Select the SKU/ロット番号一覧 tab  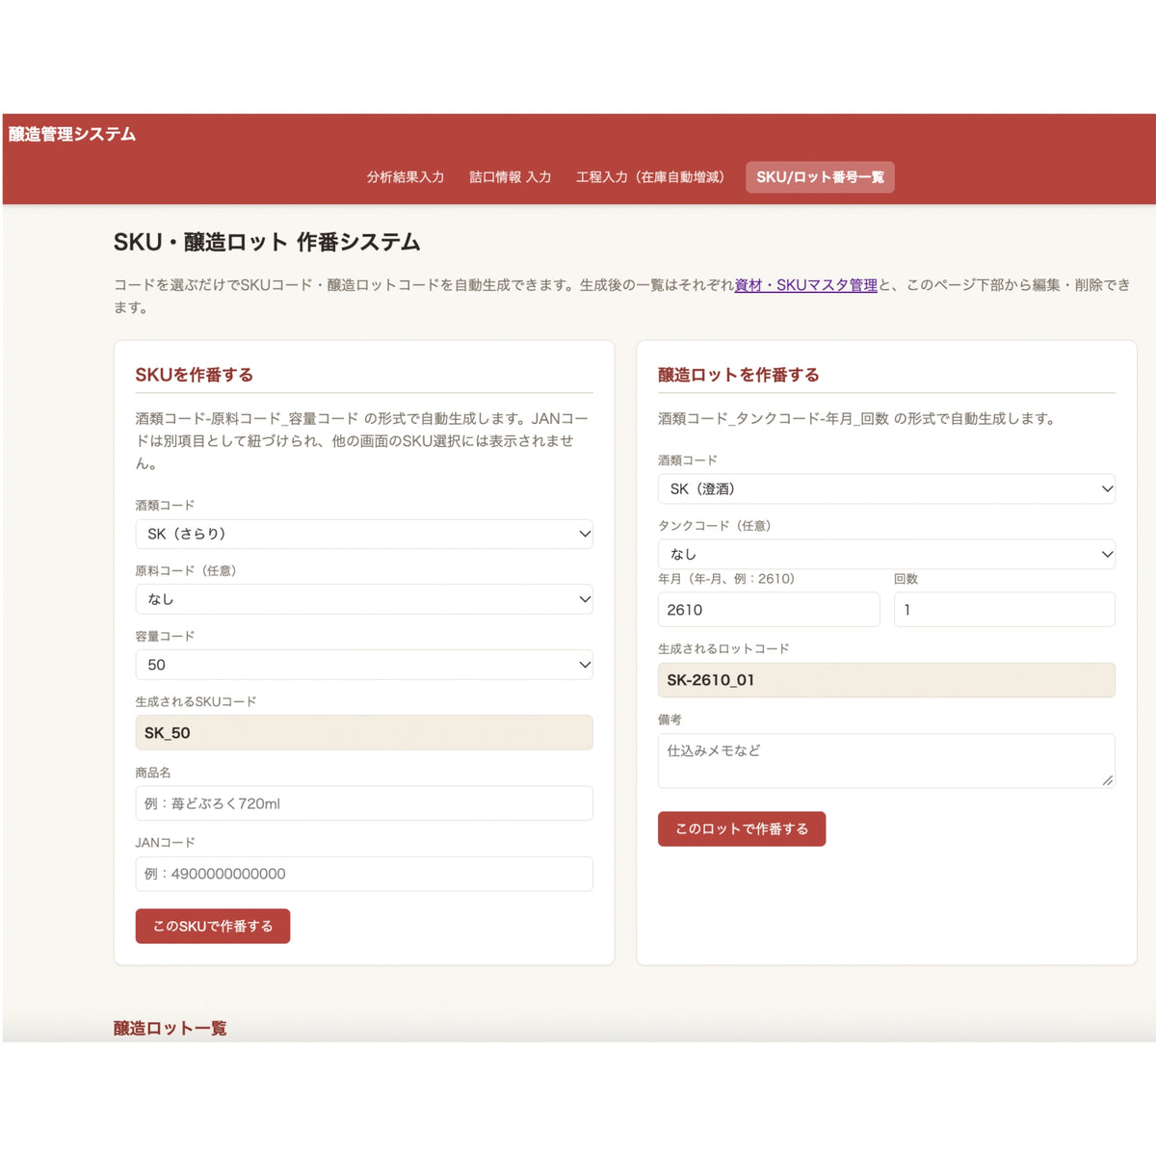[x=820, y=177]
